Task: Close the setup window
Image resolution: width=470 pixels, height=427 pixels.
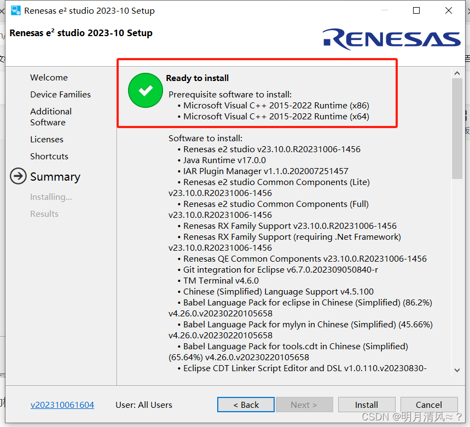Action: [x=449, y=10]
